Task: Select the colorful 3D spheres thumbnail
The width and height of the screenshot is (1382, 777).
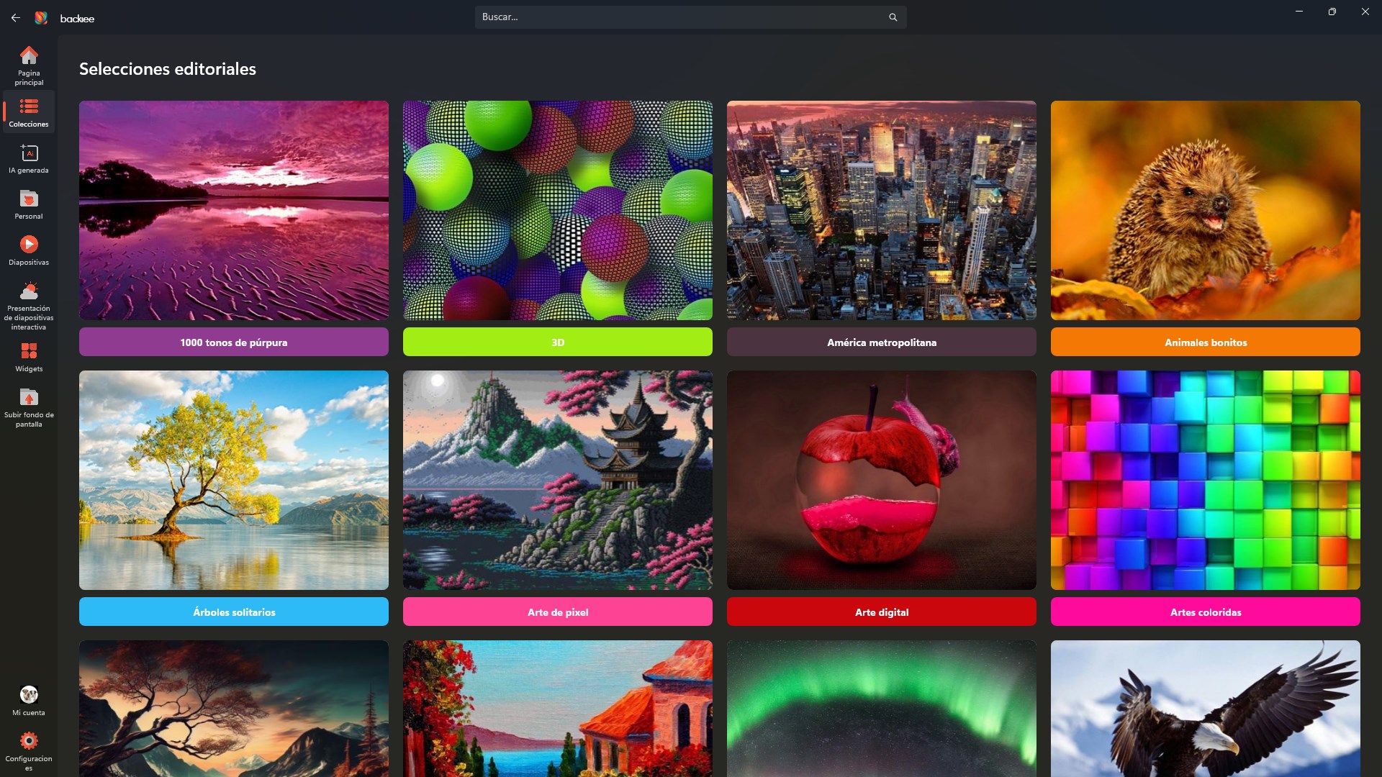Action: [558, 210]
